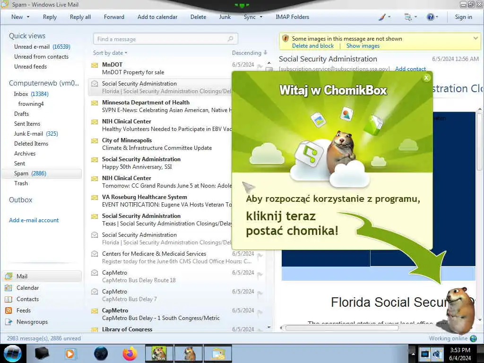The image size is (484, 363).
Task: Open the paintbrush color scheme menu
Action: pyautogui.click(x=384, y=17)
